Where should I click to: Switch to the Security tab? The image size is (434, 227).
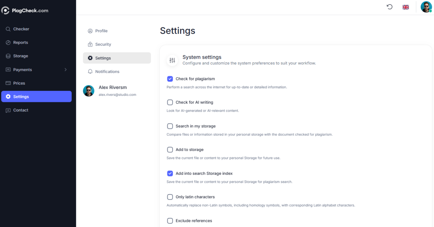coord(103,44)
